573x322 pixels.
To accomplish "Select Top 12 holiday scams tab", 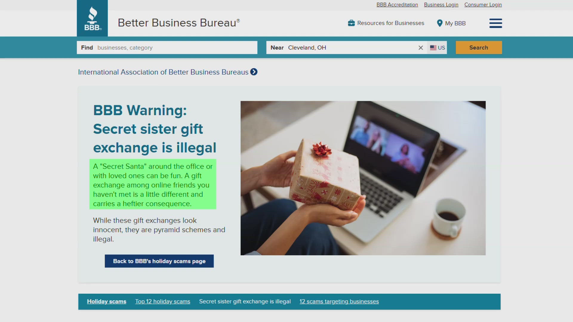I will coord(163,301).
